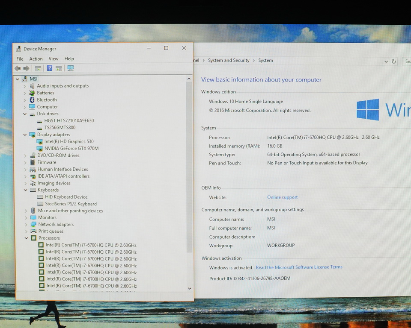Click the Batteries category icon
Image resolution: width=411 pixels, height=328 pixels.
coord(32,93)
